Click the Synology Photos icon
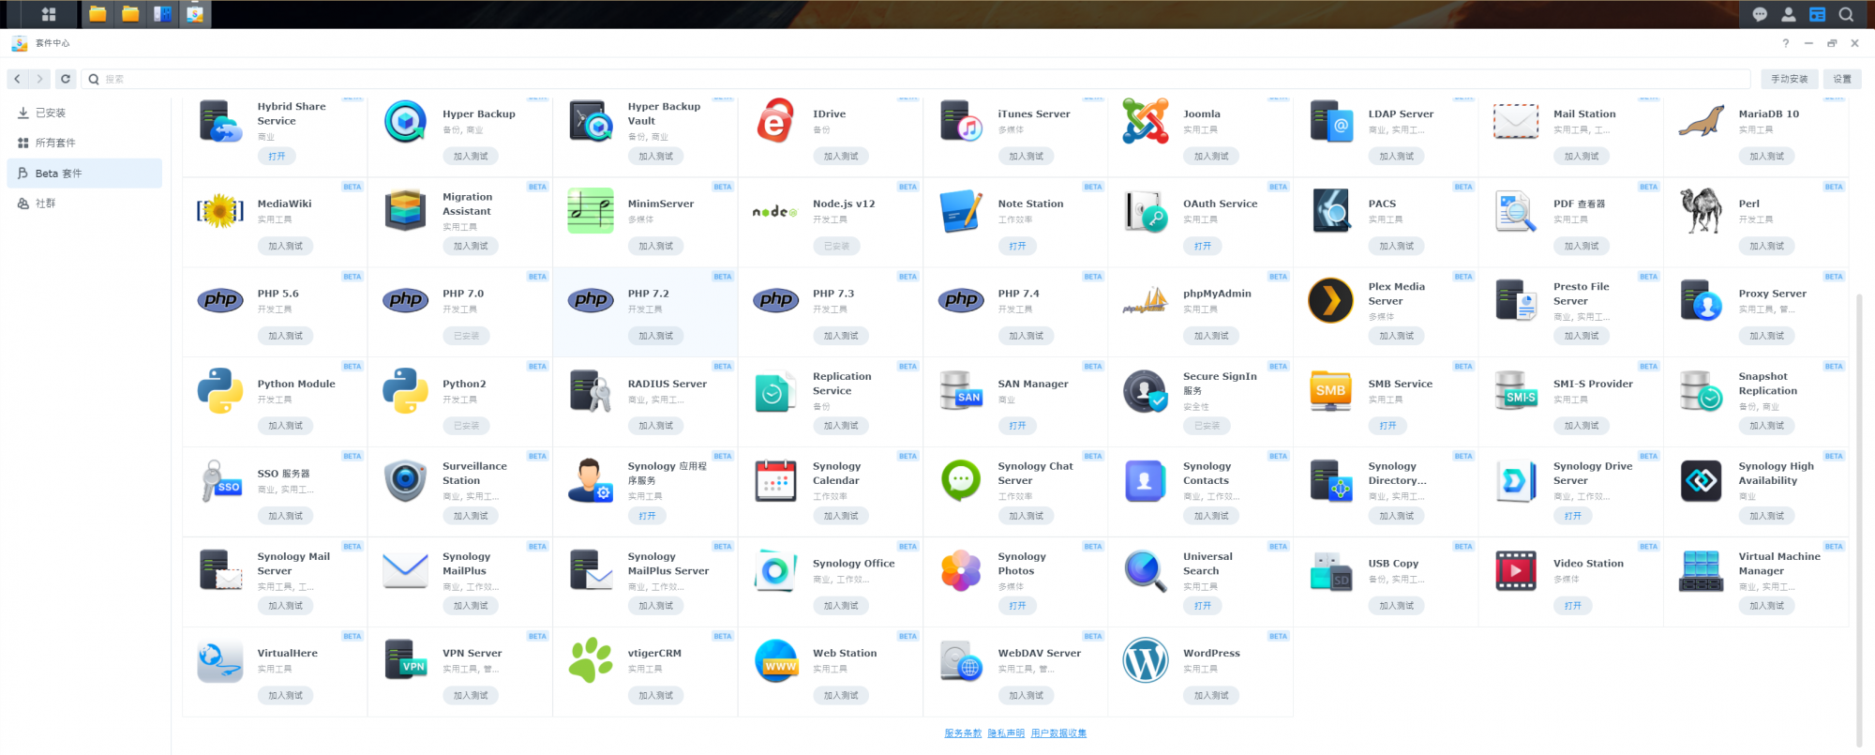 961,571
